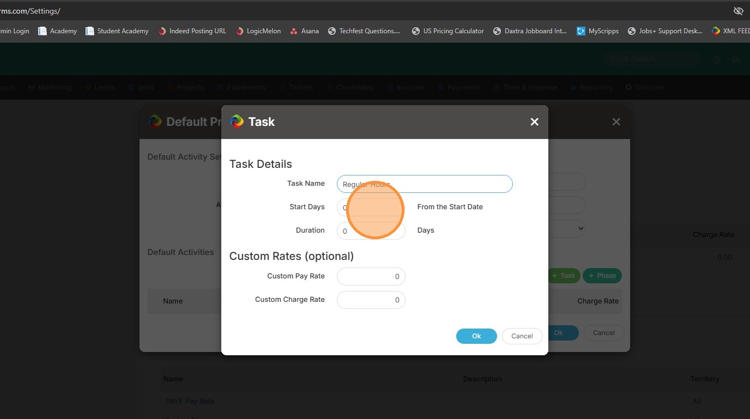This screenshot has width=750, height=419.
Task: Click the 0.00 charge rate value
Action: coord(724,257)
